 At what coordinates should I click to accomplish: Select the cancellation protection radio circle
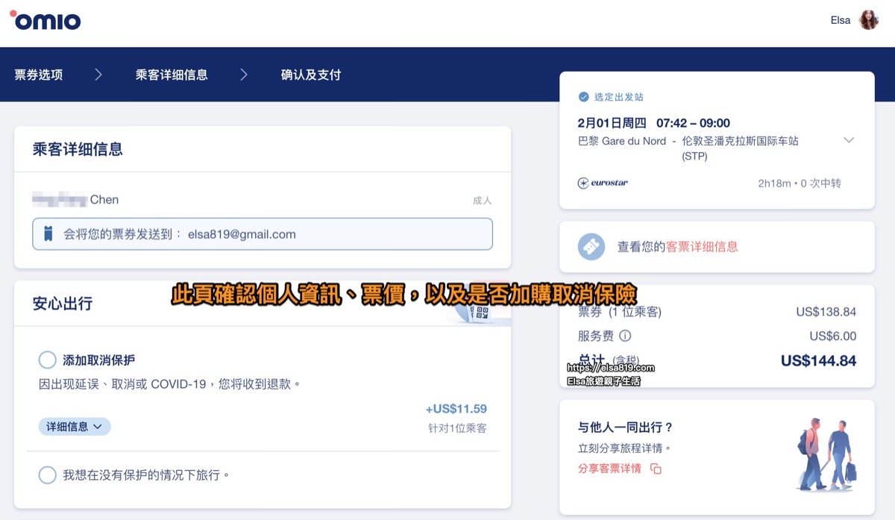tap(47, 360)
